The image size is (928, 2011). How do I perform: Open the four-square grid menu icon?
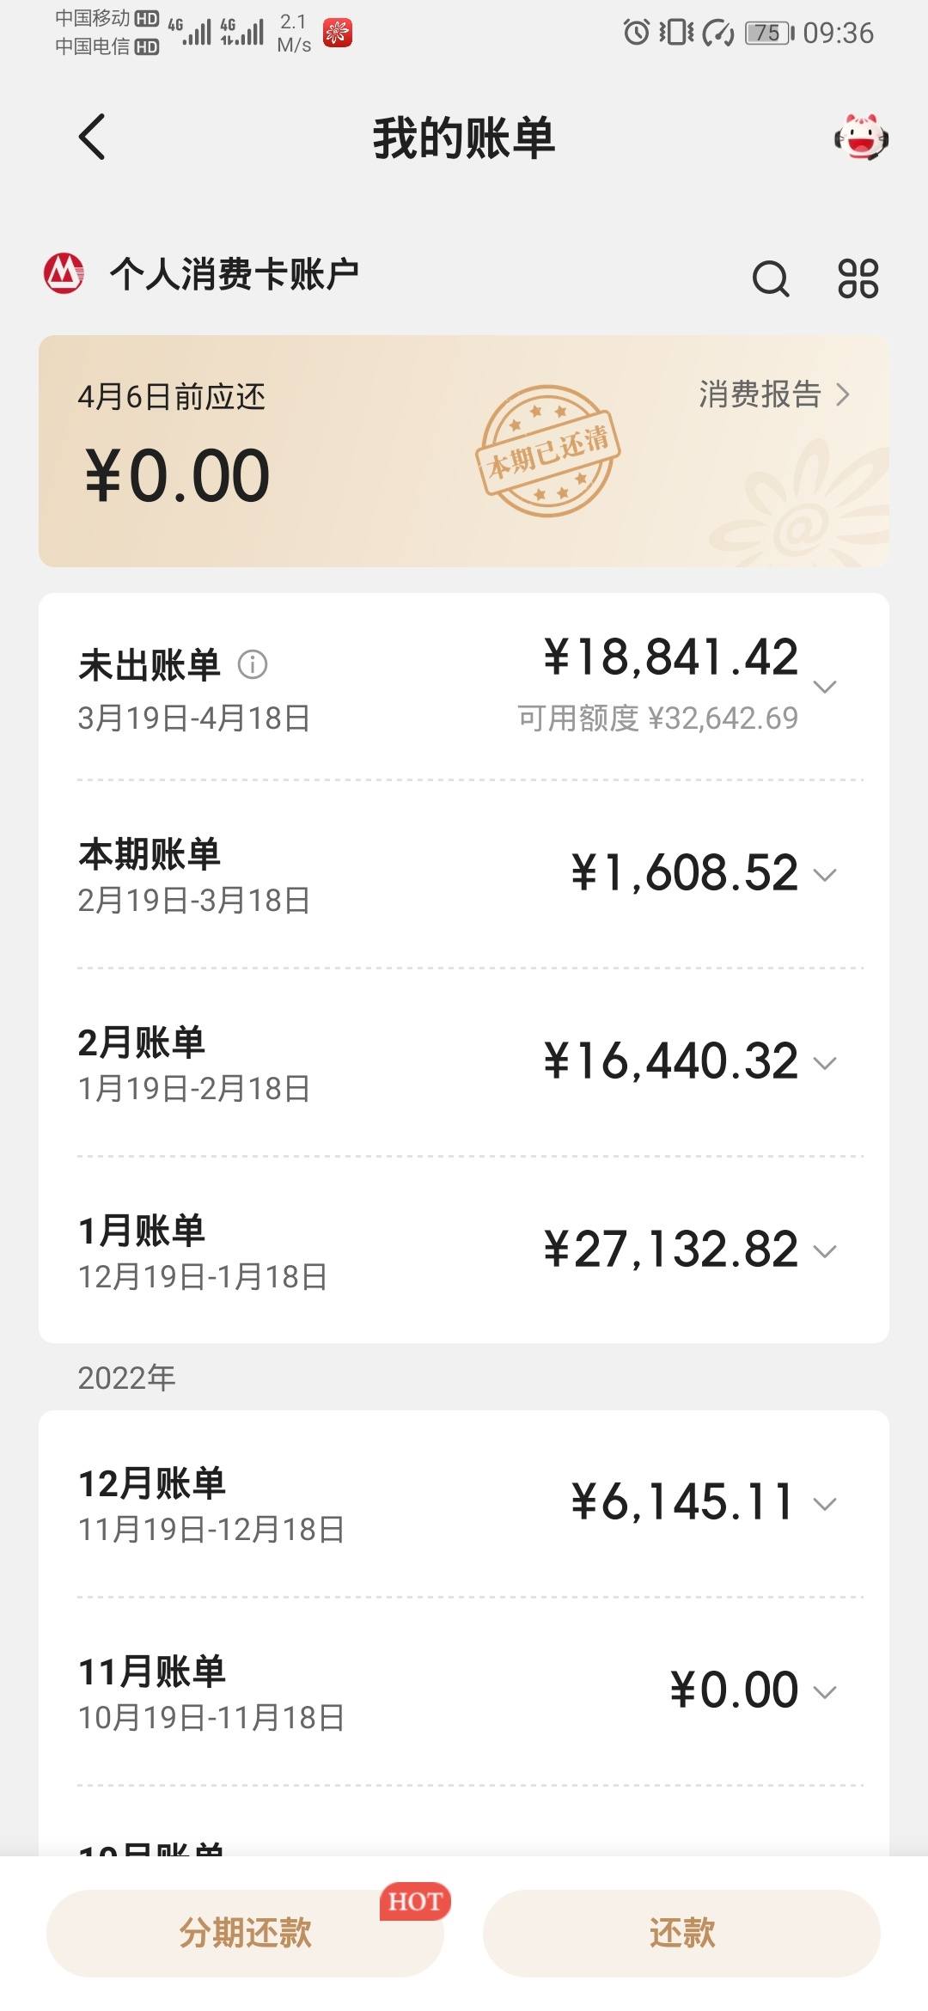[x=858, y=278]
